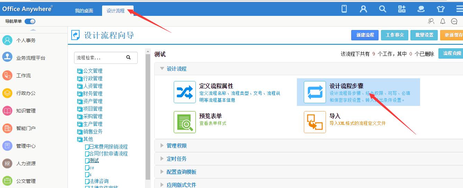Select 法律咨询 in the tree
Image resolution: width=463 pixels, height=188 pixels.
click(x=99, y=181)
